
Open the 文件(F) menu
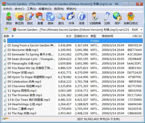pos(8,9)
